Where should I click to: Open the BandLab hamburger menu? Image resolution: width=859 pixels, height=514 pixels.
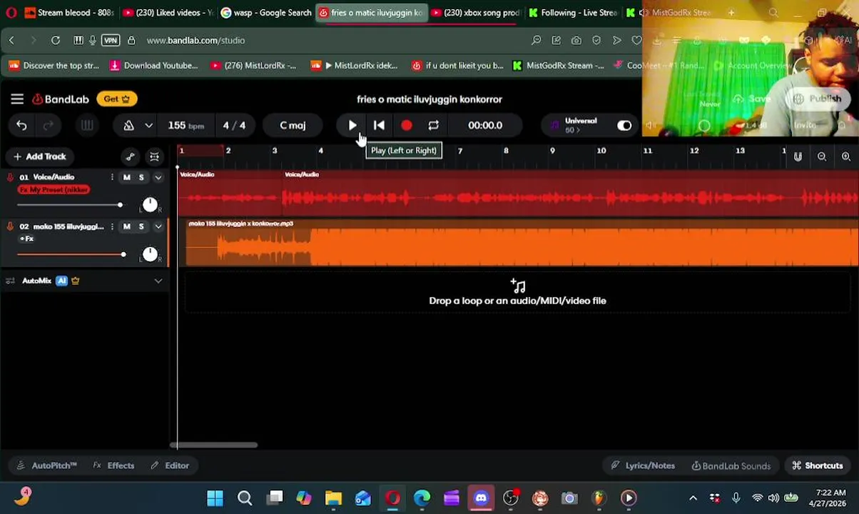17,99
